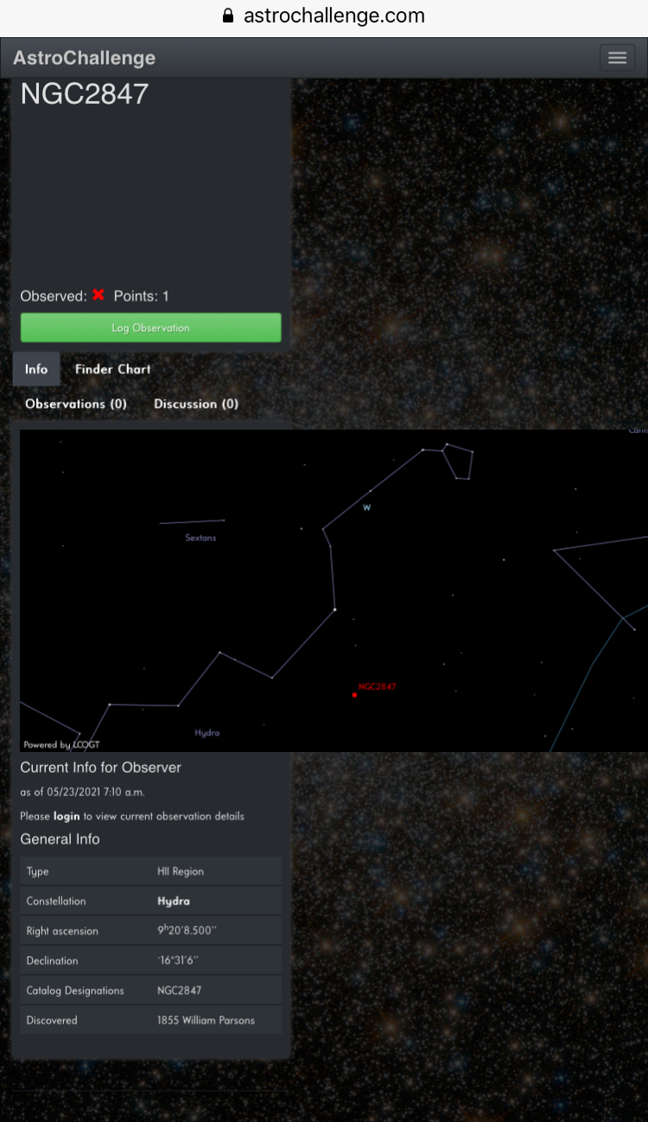Click the as of 05/23/2021 7:10 a.m. timestamp

(83, 792)
